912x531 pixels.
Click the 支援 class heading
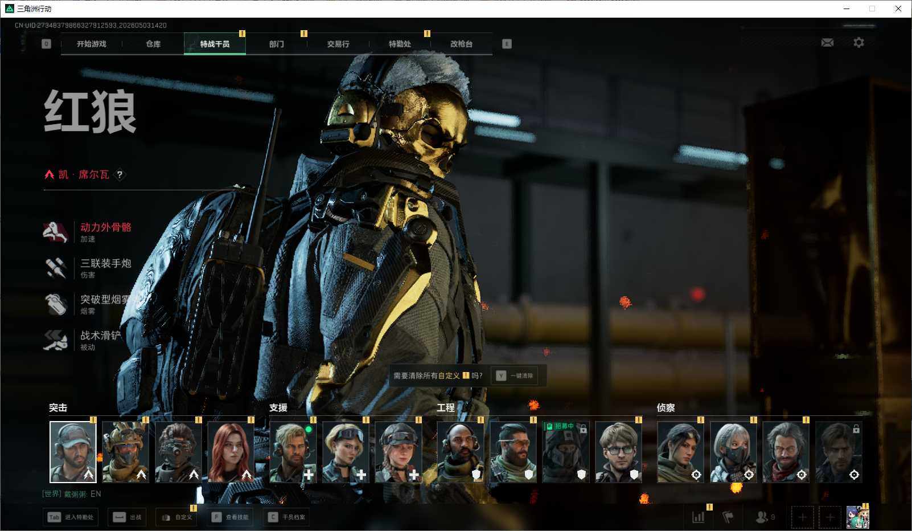point(278,408)
